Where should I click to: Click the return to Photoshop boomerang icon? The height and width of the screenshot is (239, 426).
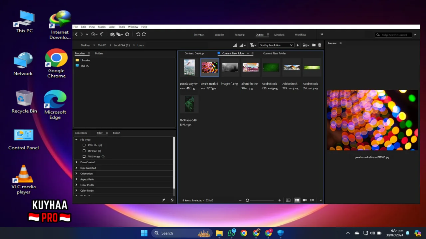pos(102,34)
